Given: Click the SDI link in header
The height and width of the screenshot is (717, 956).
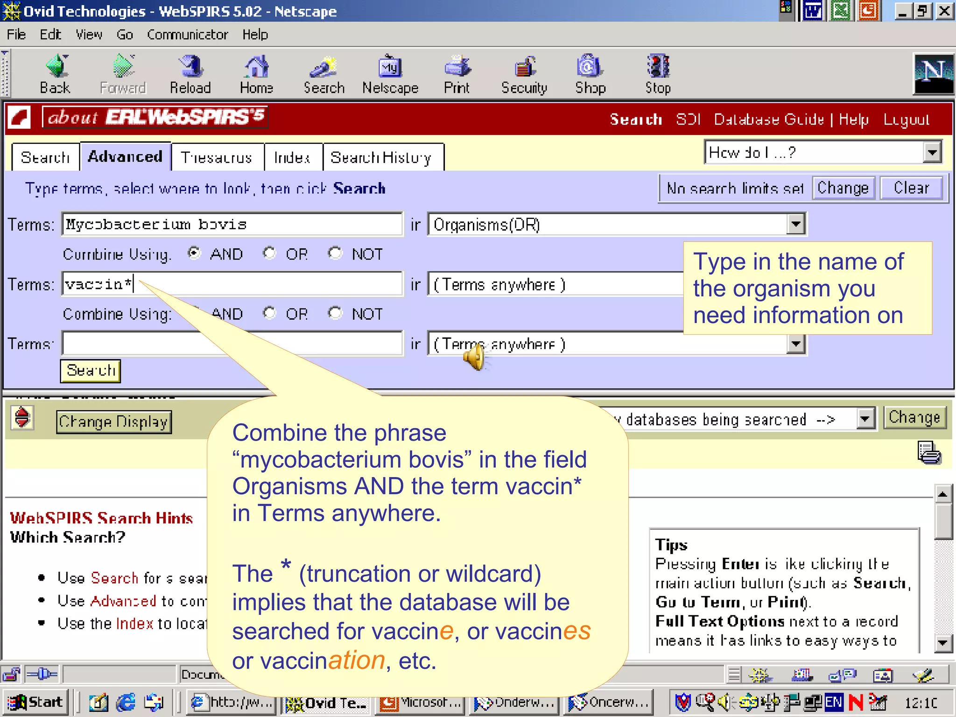Looking at the screenshot, I should pos(688,119).
